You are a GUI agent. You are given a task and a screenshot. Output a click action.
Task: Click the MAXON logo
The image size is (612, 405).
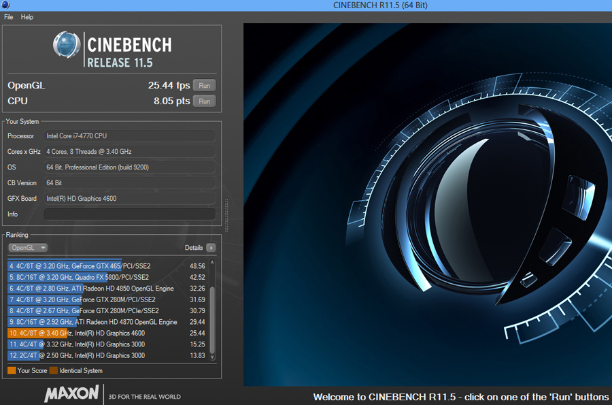pos(72,393)
